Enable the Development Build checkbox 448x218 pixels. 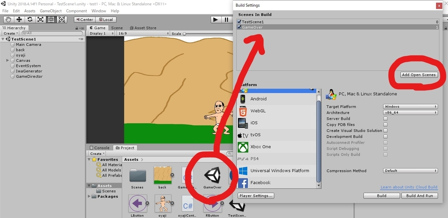[385, 136]
